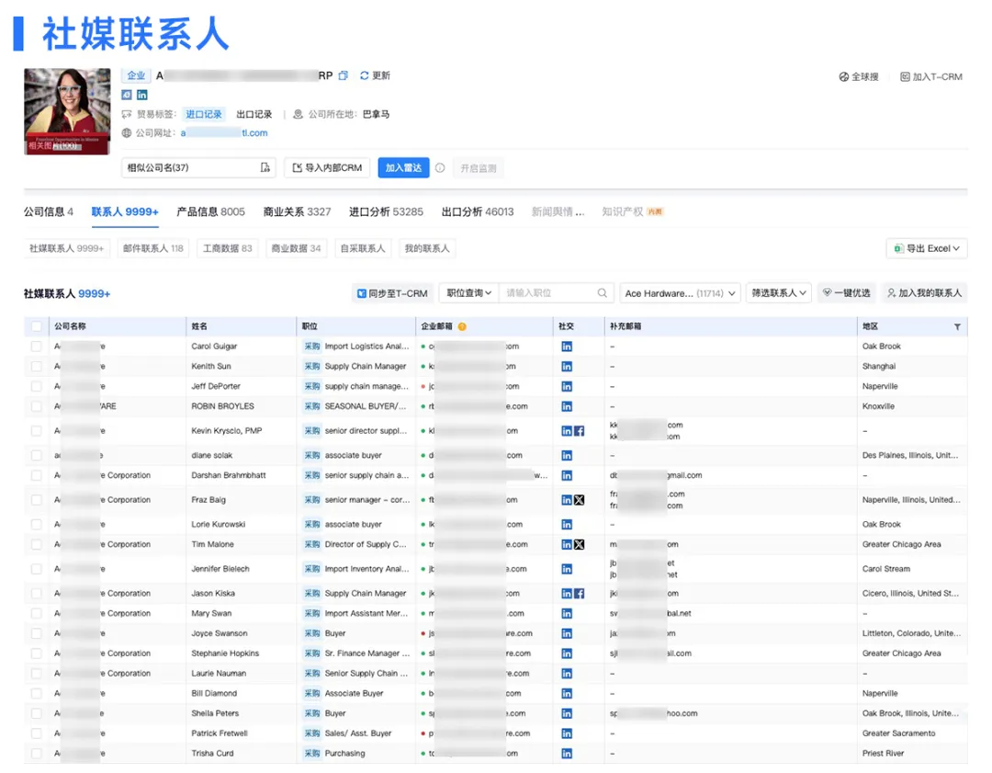The height and width of the screenshot is (773, 992).
Task: Open the 筛选联系人 dropdown
Action: click(x=779, y=293)
